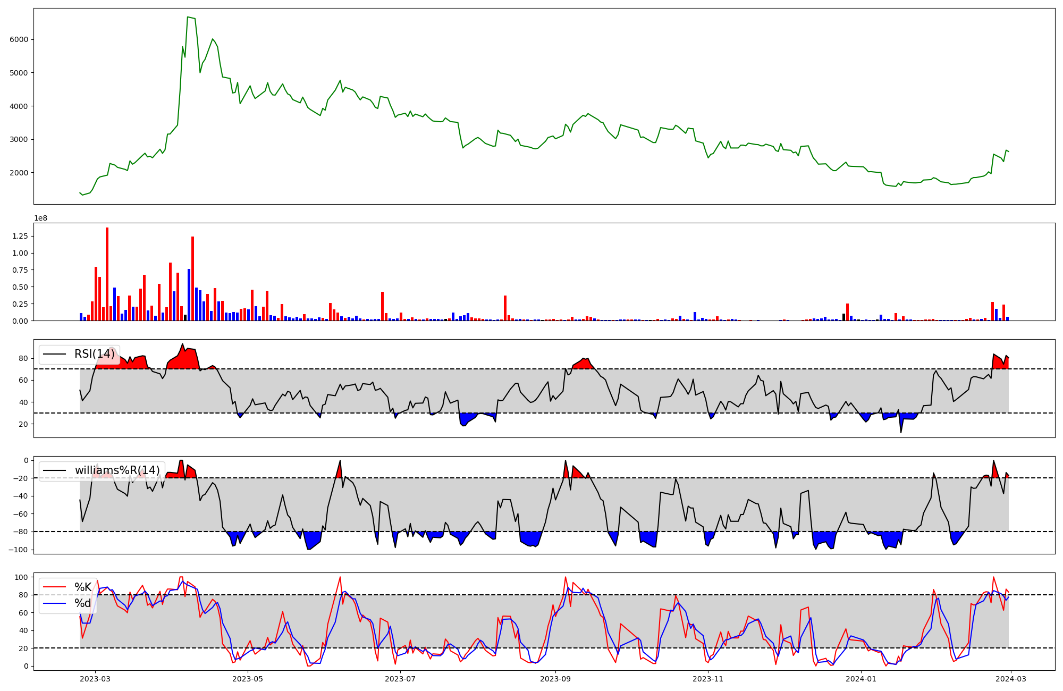Image resolution: width=1063 pixels, height=691 pixels.
Task: Click the williams%R(14) legend entry
Action: 117,470
